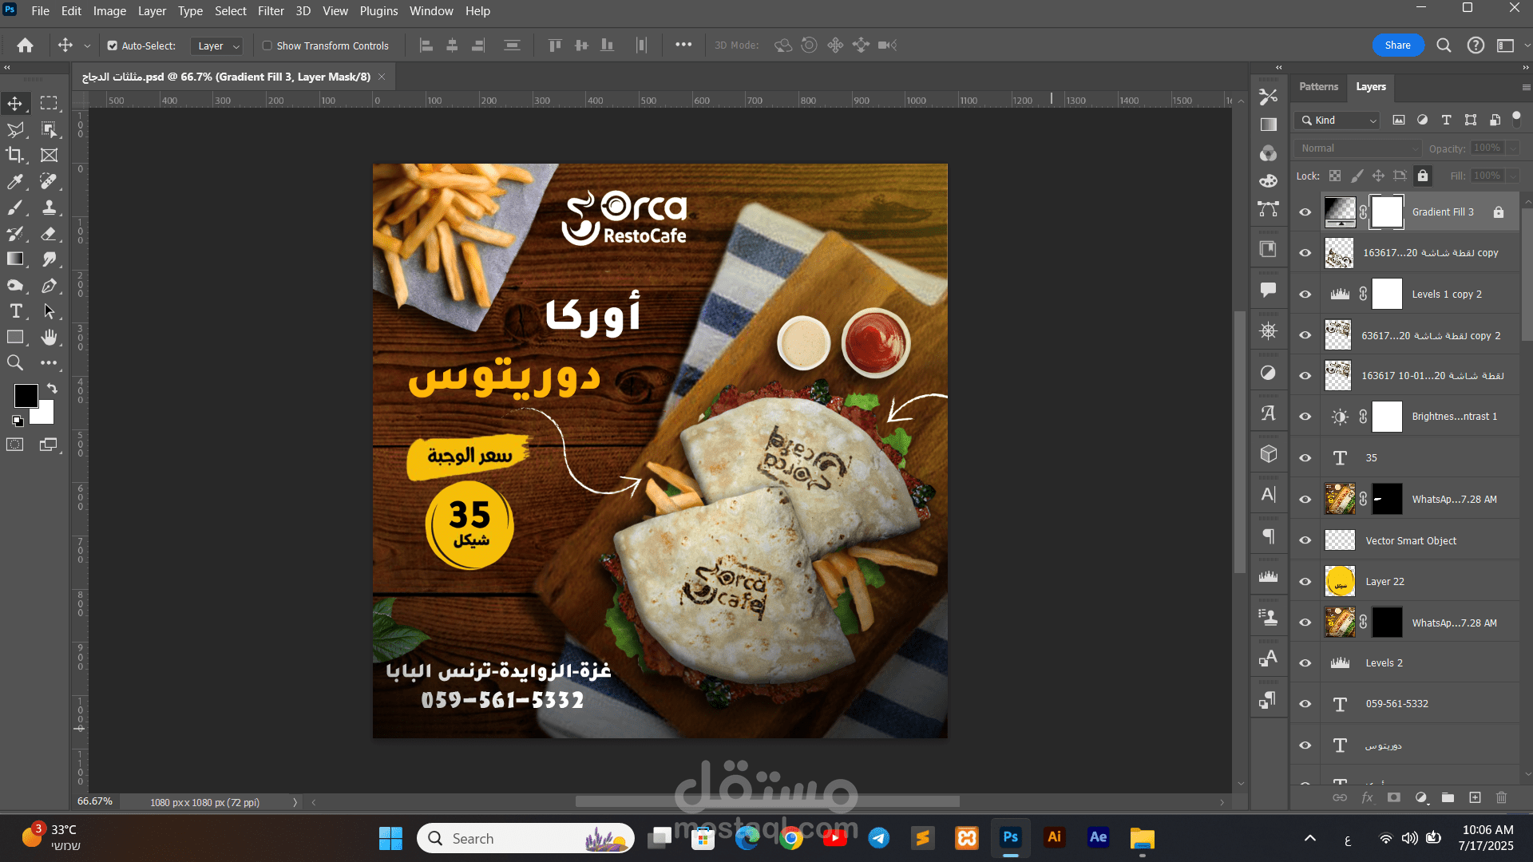This screenshot has height=862, width=1533.
Task: Click Lock all attributes icon
Action: pyautogui.click(x=1423, y=176)
